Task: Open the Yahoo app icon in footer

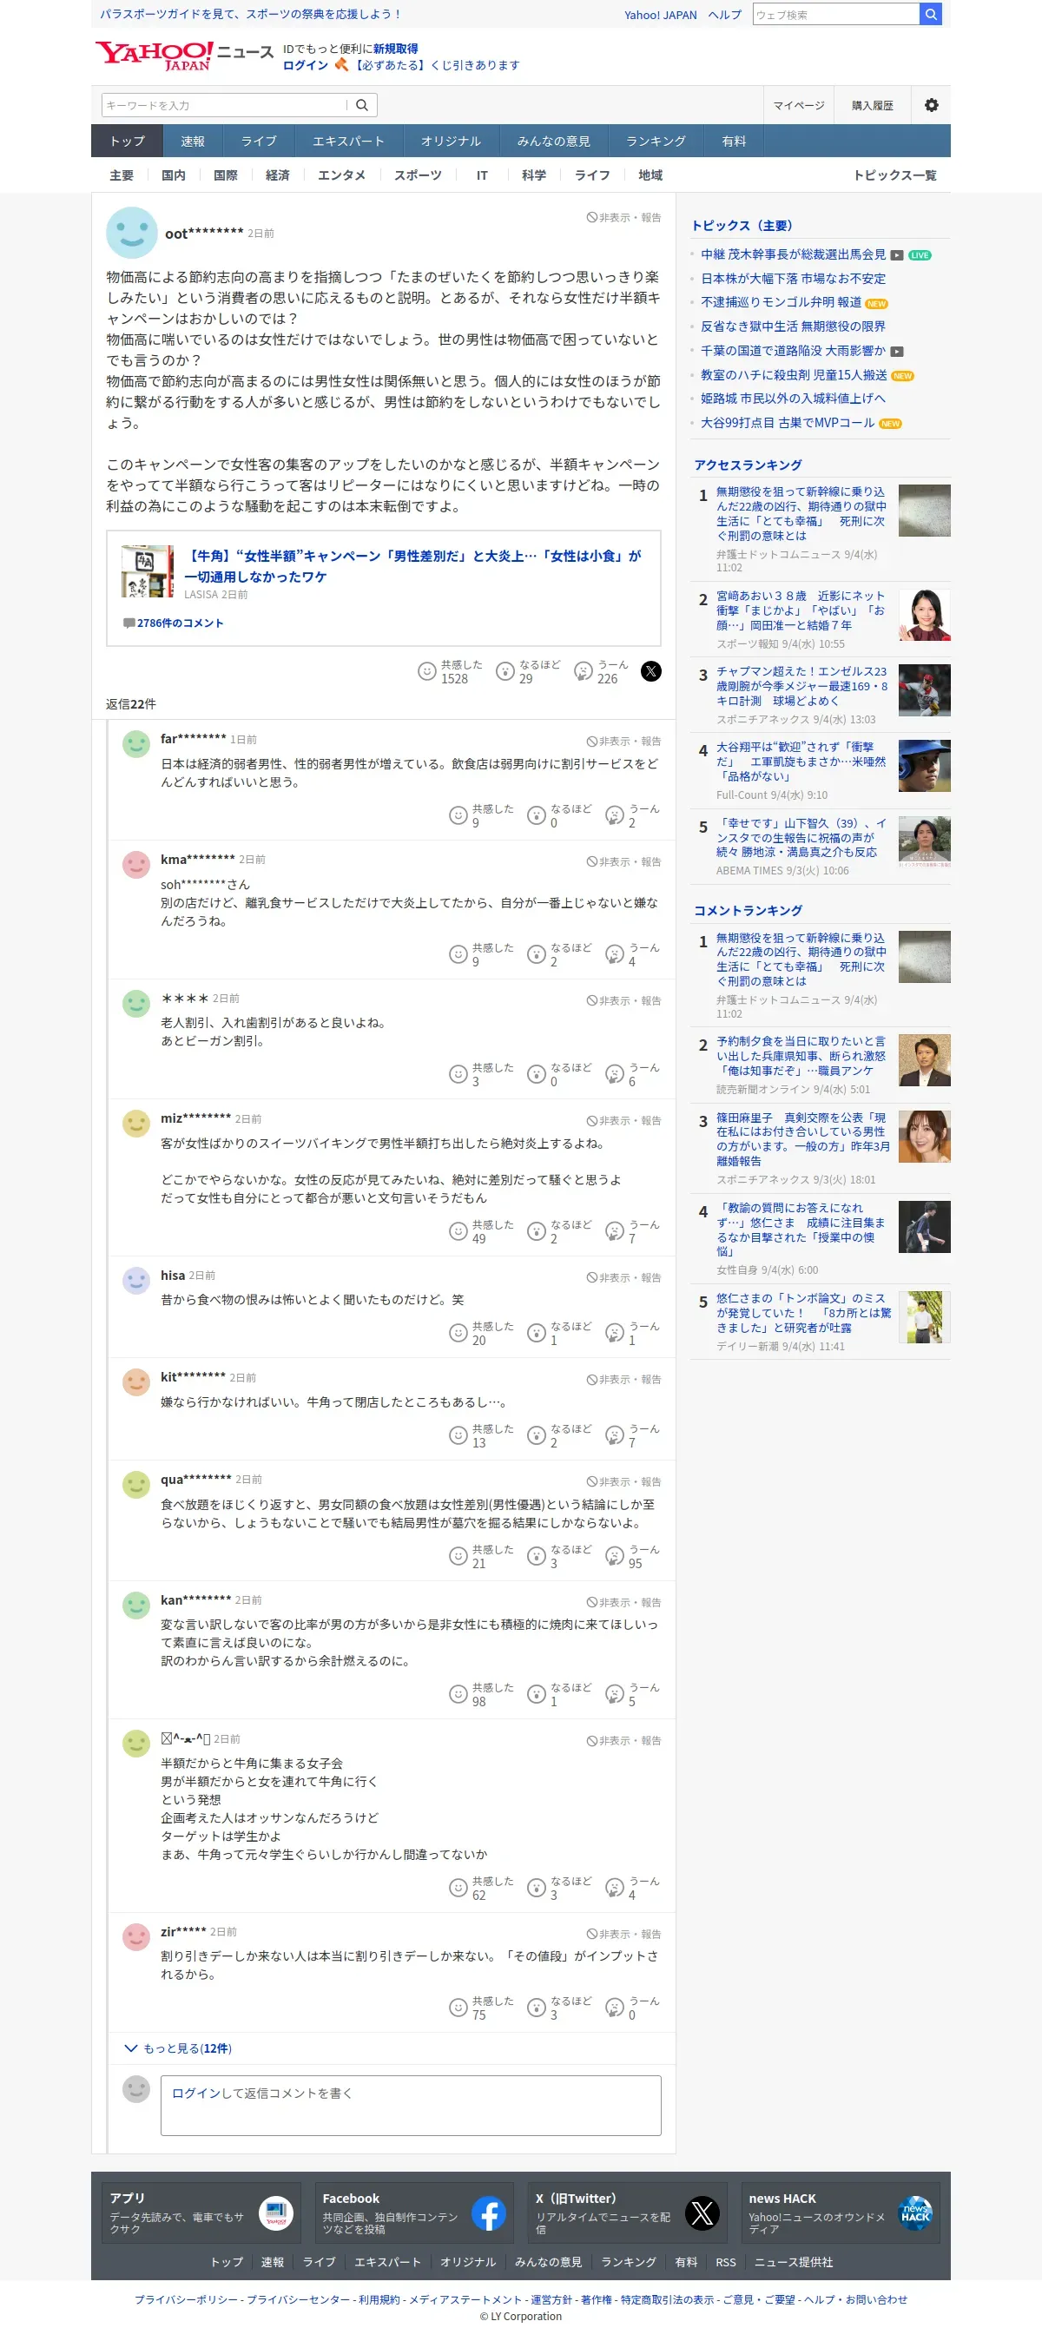Action: [276, 2213]
